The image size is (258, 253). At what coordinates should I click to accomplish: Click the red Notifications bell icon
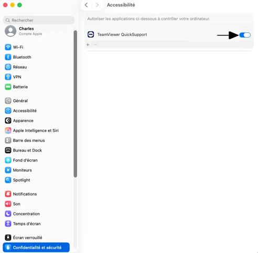click(x=8, y=194)
